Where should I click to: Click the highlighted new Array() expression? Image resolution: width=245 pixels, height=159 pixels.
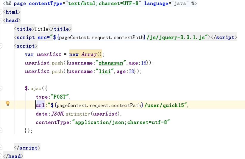tap(85, 54)
